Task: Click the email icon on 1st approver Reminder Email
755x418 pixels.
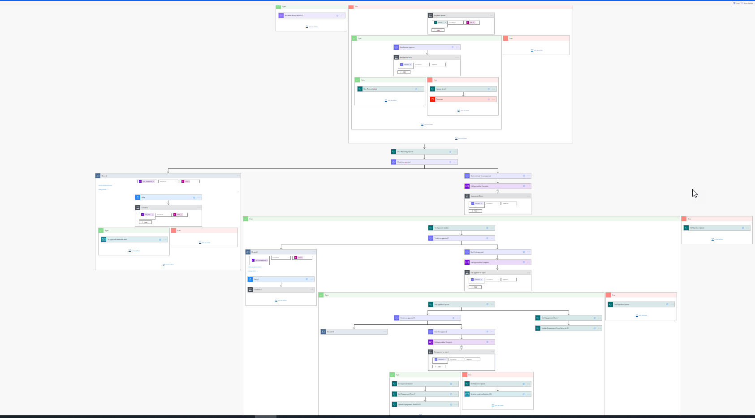Action: pyautogui.click(x=104, y=240)
